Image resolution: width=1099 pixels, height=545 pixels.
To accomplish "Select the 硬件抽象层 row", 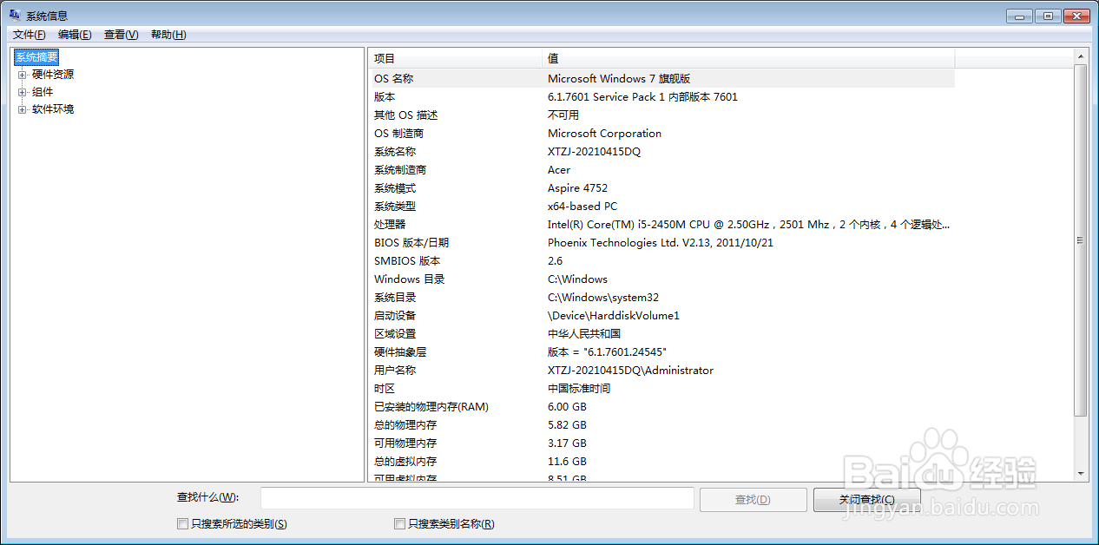I will pos(661,352).
